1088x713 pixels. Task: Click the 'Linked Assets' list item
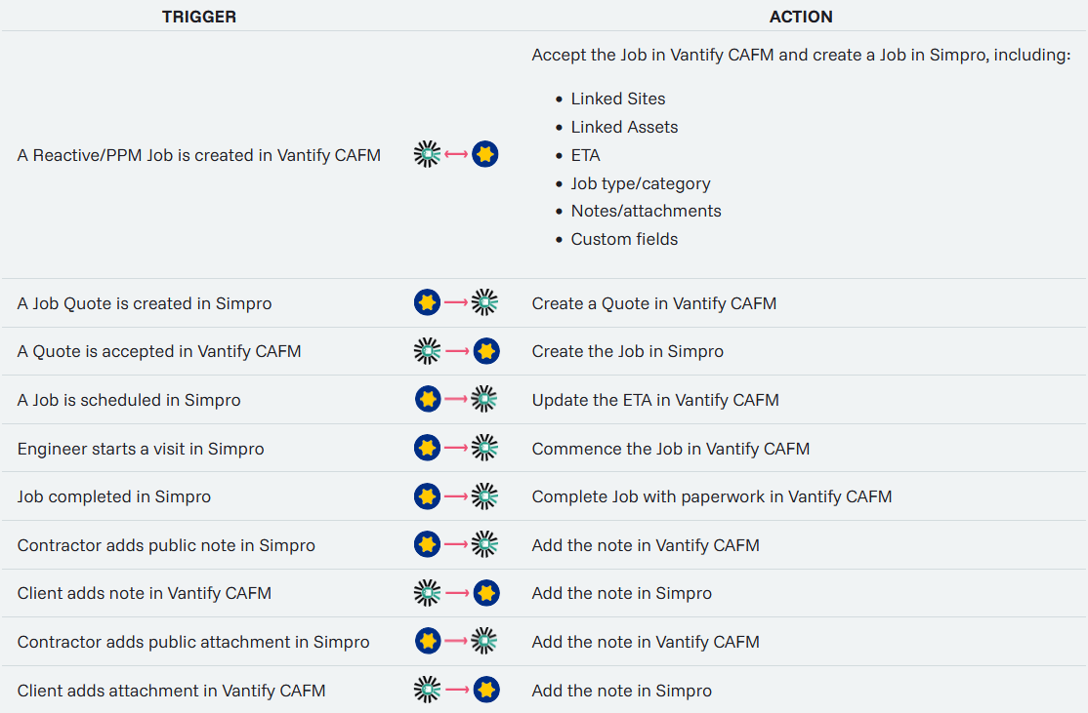click(x=624, y=127)
